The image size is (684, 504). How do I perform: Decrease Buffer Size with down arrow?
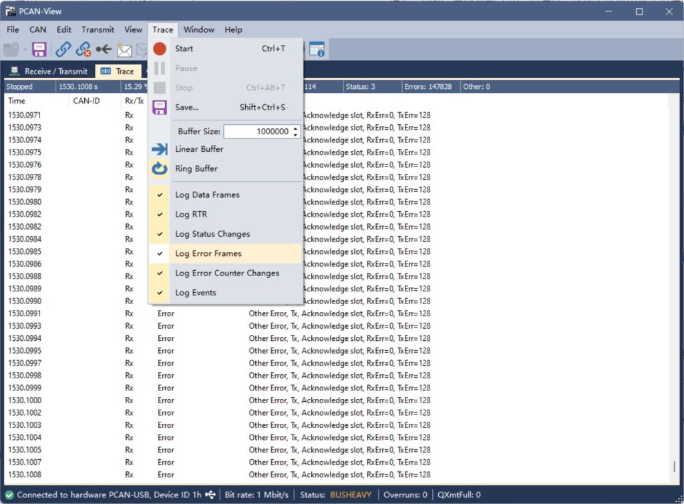tap(296, 135)
